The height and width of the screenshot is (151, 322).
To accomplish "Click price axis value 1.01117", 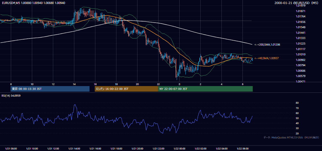I will (x=301, y=49).
